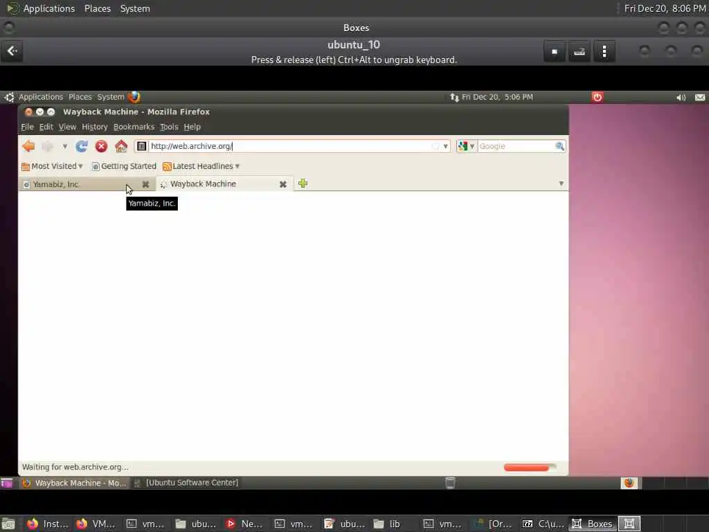Click Firefox back arrow button
Viewport: 709px width, 532px height.
point(28,146)
